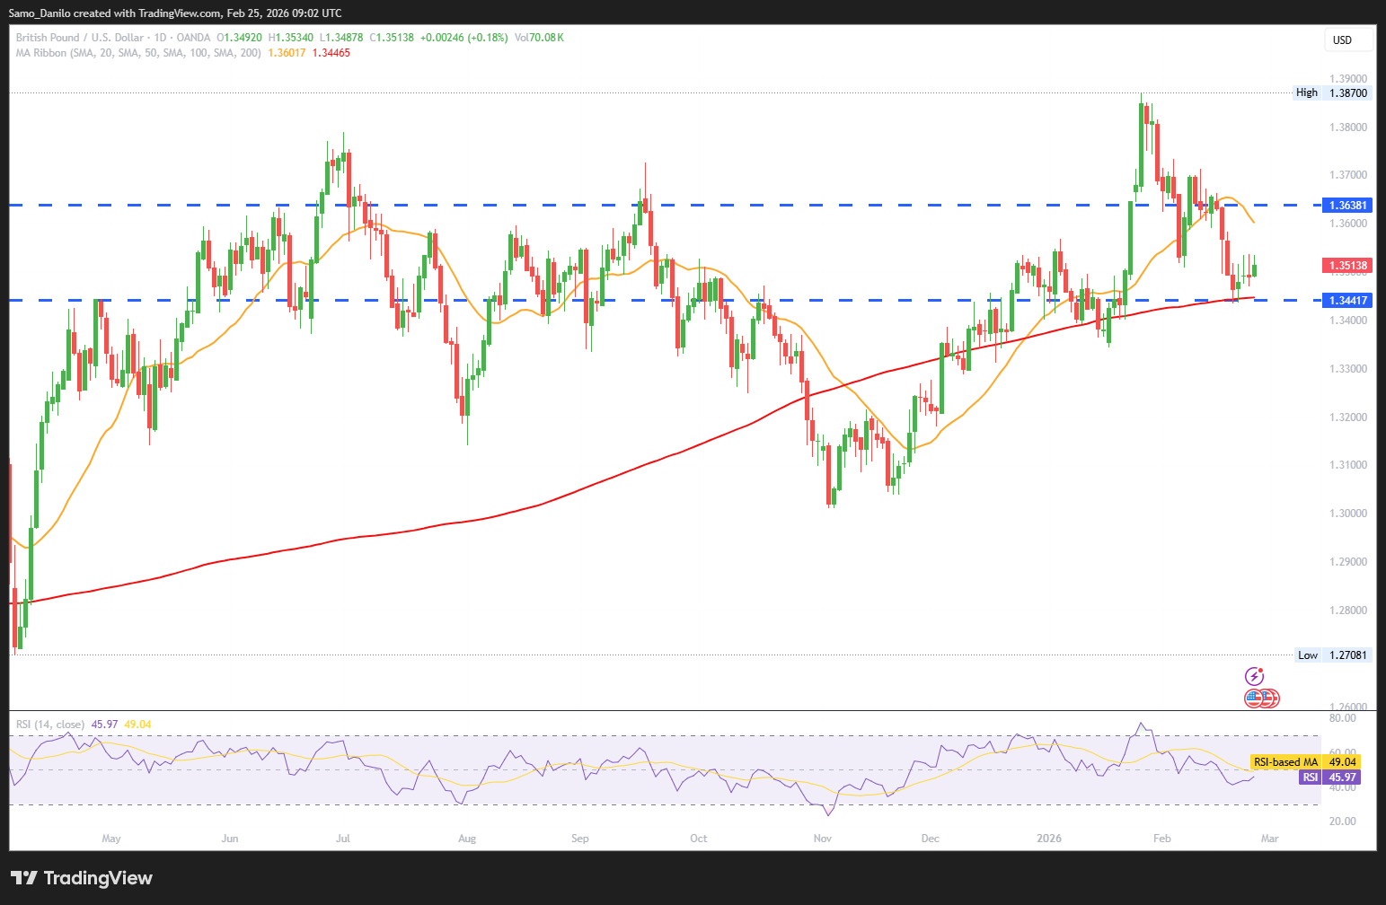Click the TradingView logo at bottom left
Viewport: 1386px width, 905px height.
point(82,878)
